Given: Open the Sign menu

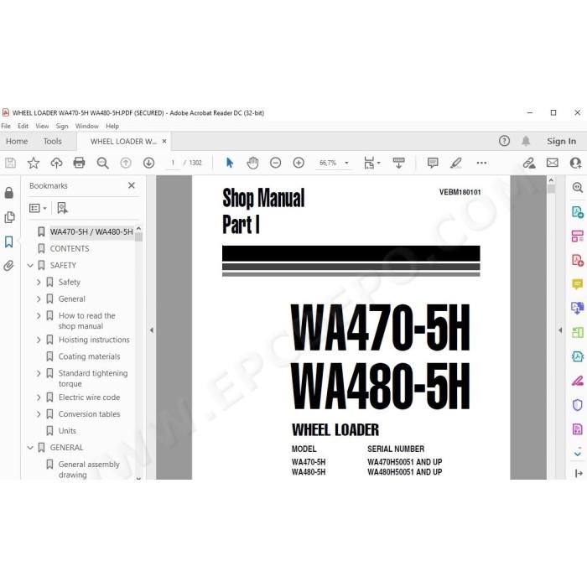Looking at the screenshot, I should point(62,126).
